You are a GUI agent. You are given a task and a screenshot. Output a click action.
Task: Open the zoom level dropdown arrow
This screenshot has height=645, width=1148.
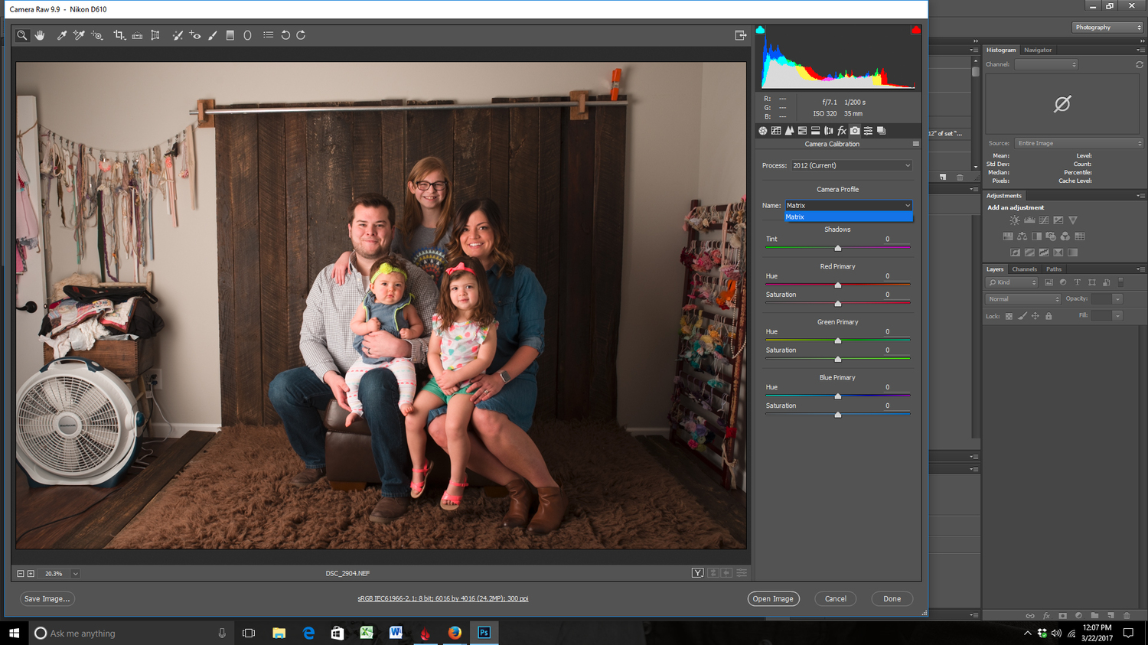pos(75,573)
